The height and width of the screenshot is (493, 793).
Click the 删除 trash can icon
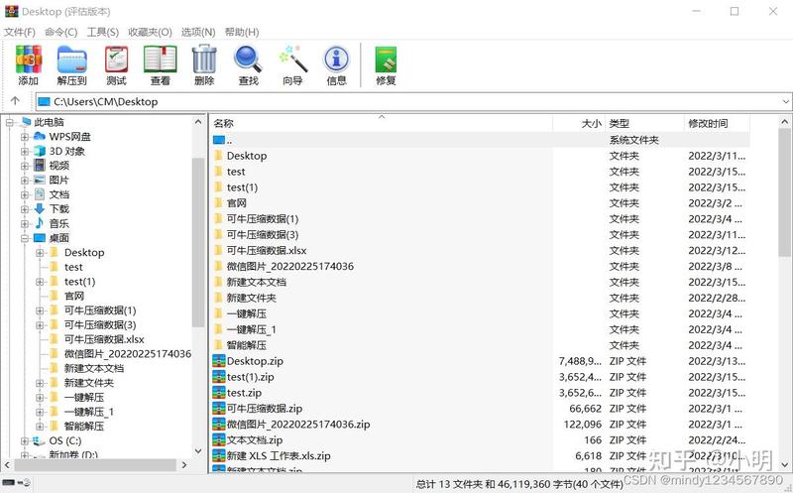(204, 60)
